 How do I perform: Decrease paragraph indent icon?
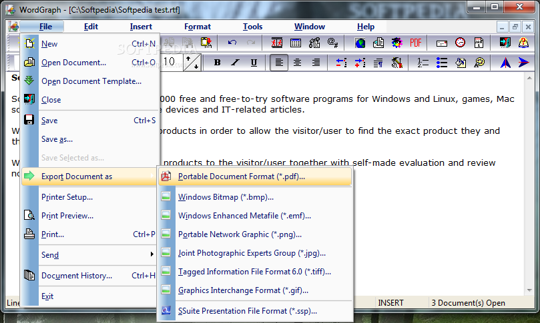pyautogui.click(x=341, y=63)
